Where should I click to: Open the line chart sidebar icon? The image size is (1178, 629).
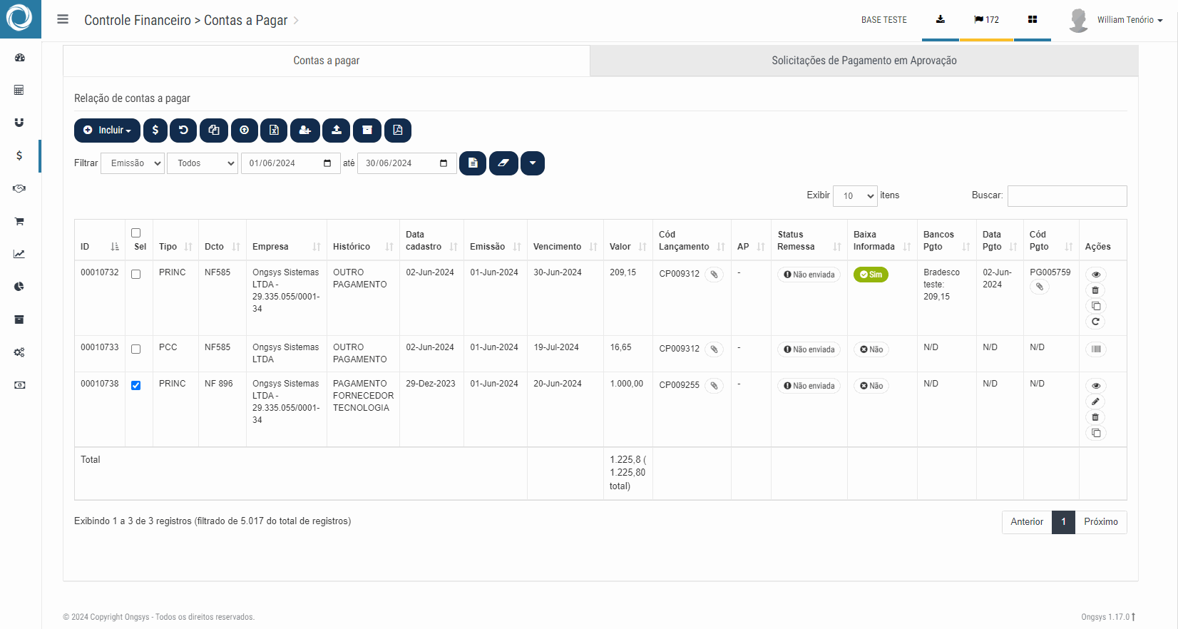pyautogui.click(x=19, y=254)
